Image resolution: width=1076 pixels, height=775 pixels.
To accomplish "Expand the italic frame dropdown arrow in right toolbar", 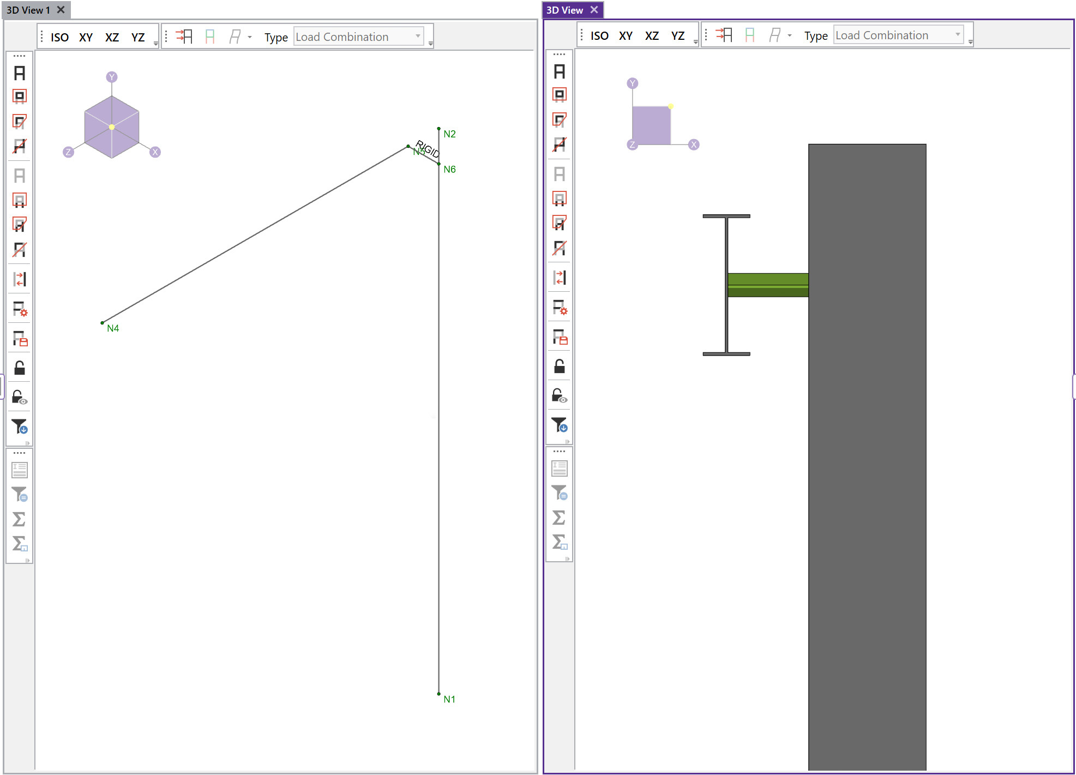I will point(790,35).
